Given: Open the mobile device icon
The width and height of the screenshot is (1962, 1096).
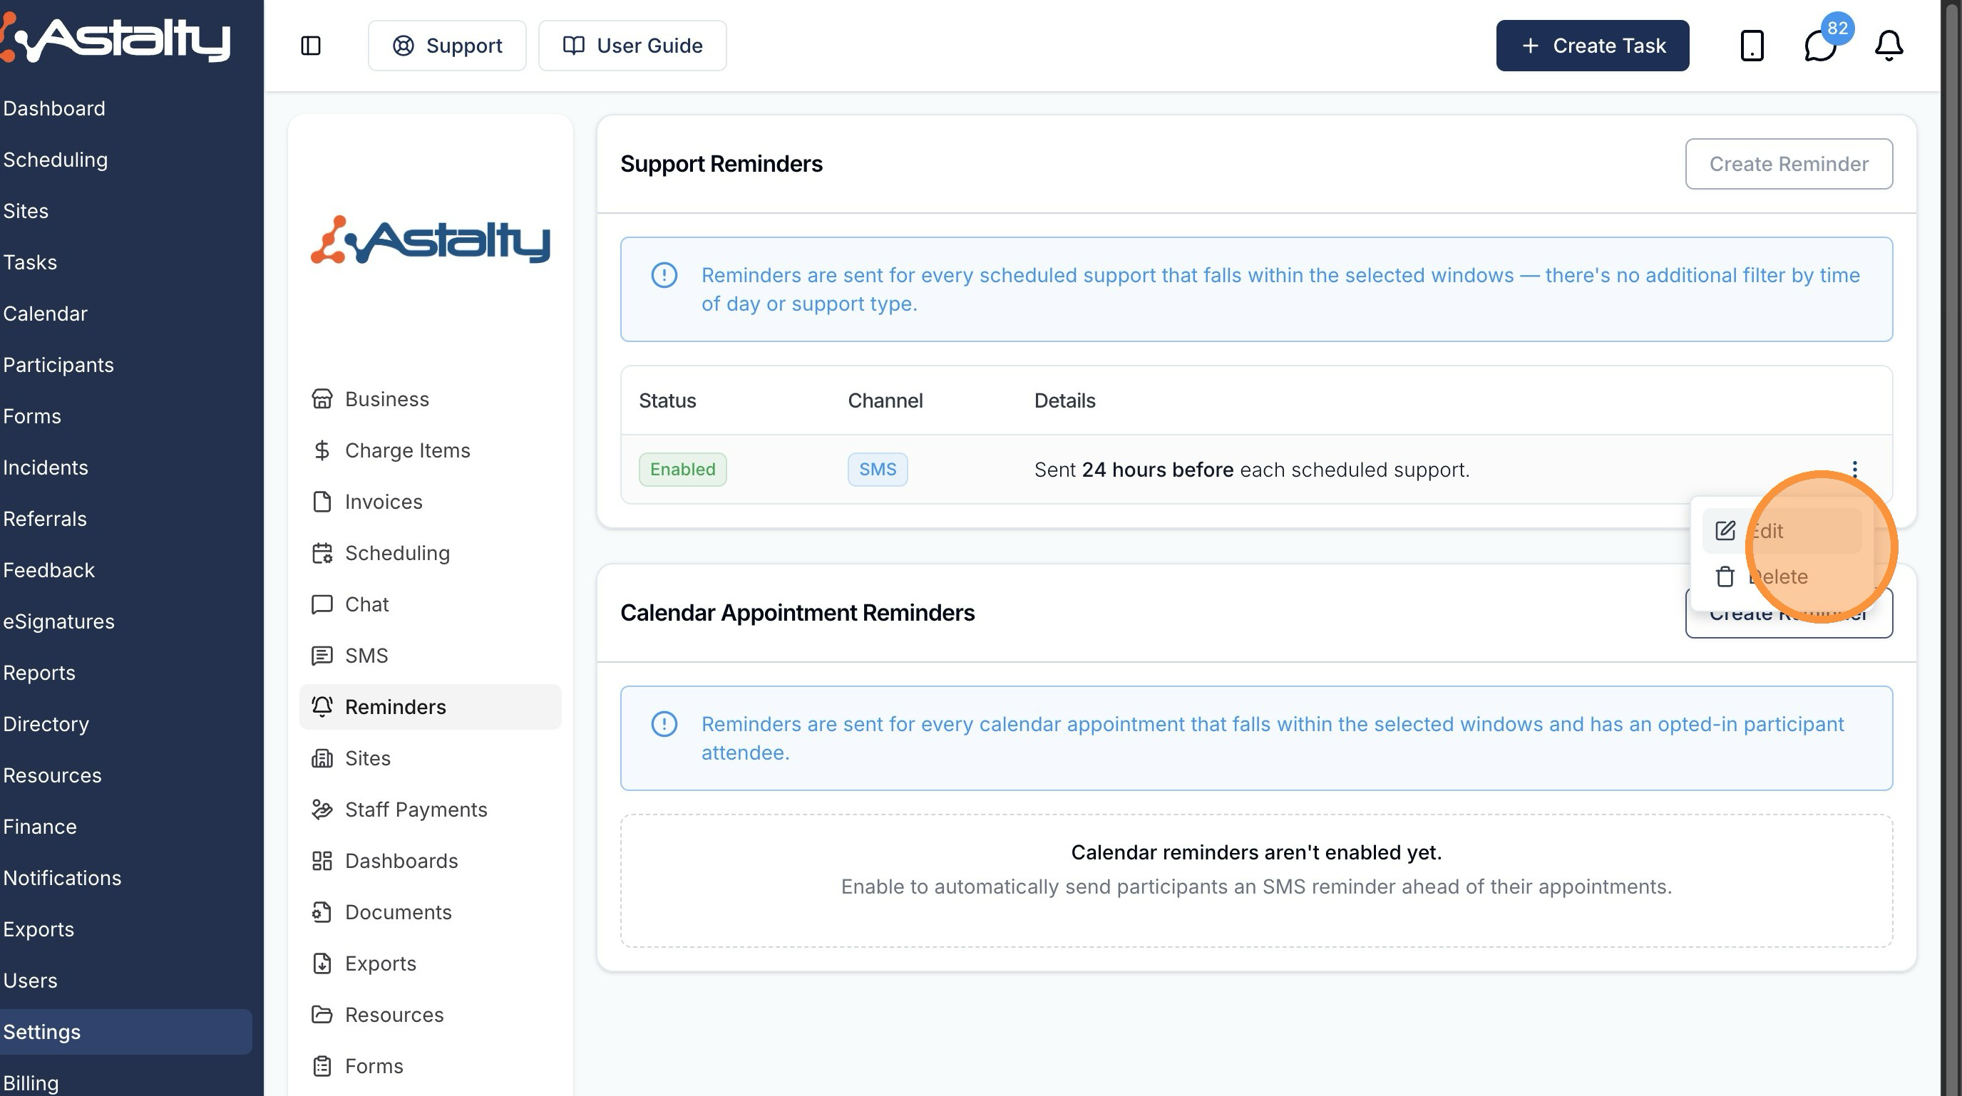Looking at the screenshot, I should (1752, 46).
